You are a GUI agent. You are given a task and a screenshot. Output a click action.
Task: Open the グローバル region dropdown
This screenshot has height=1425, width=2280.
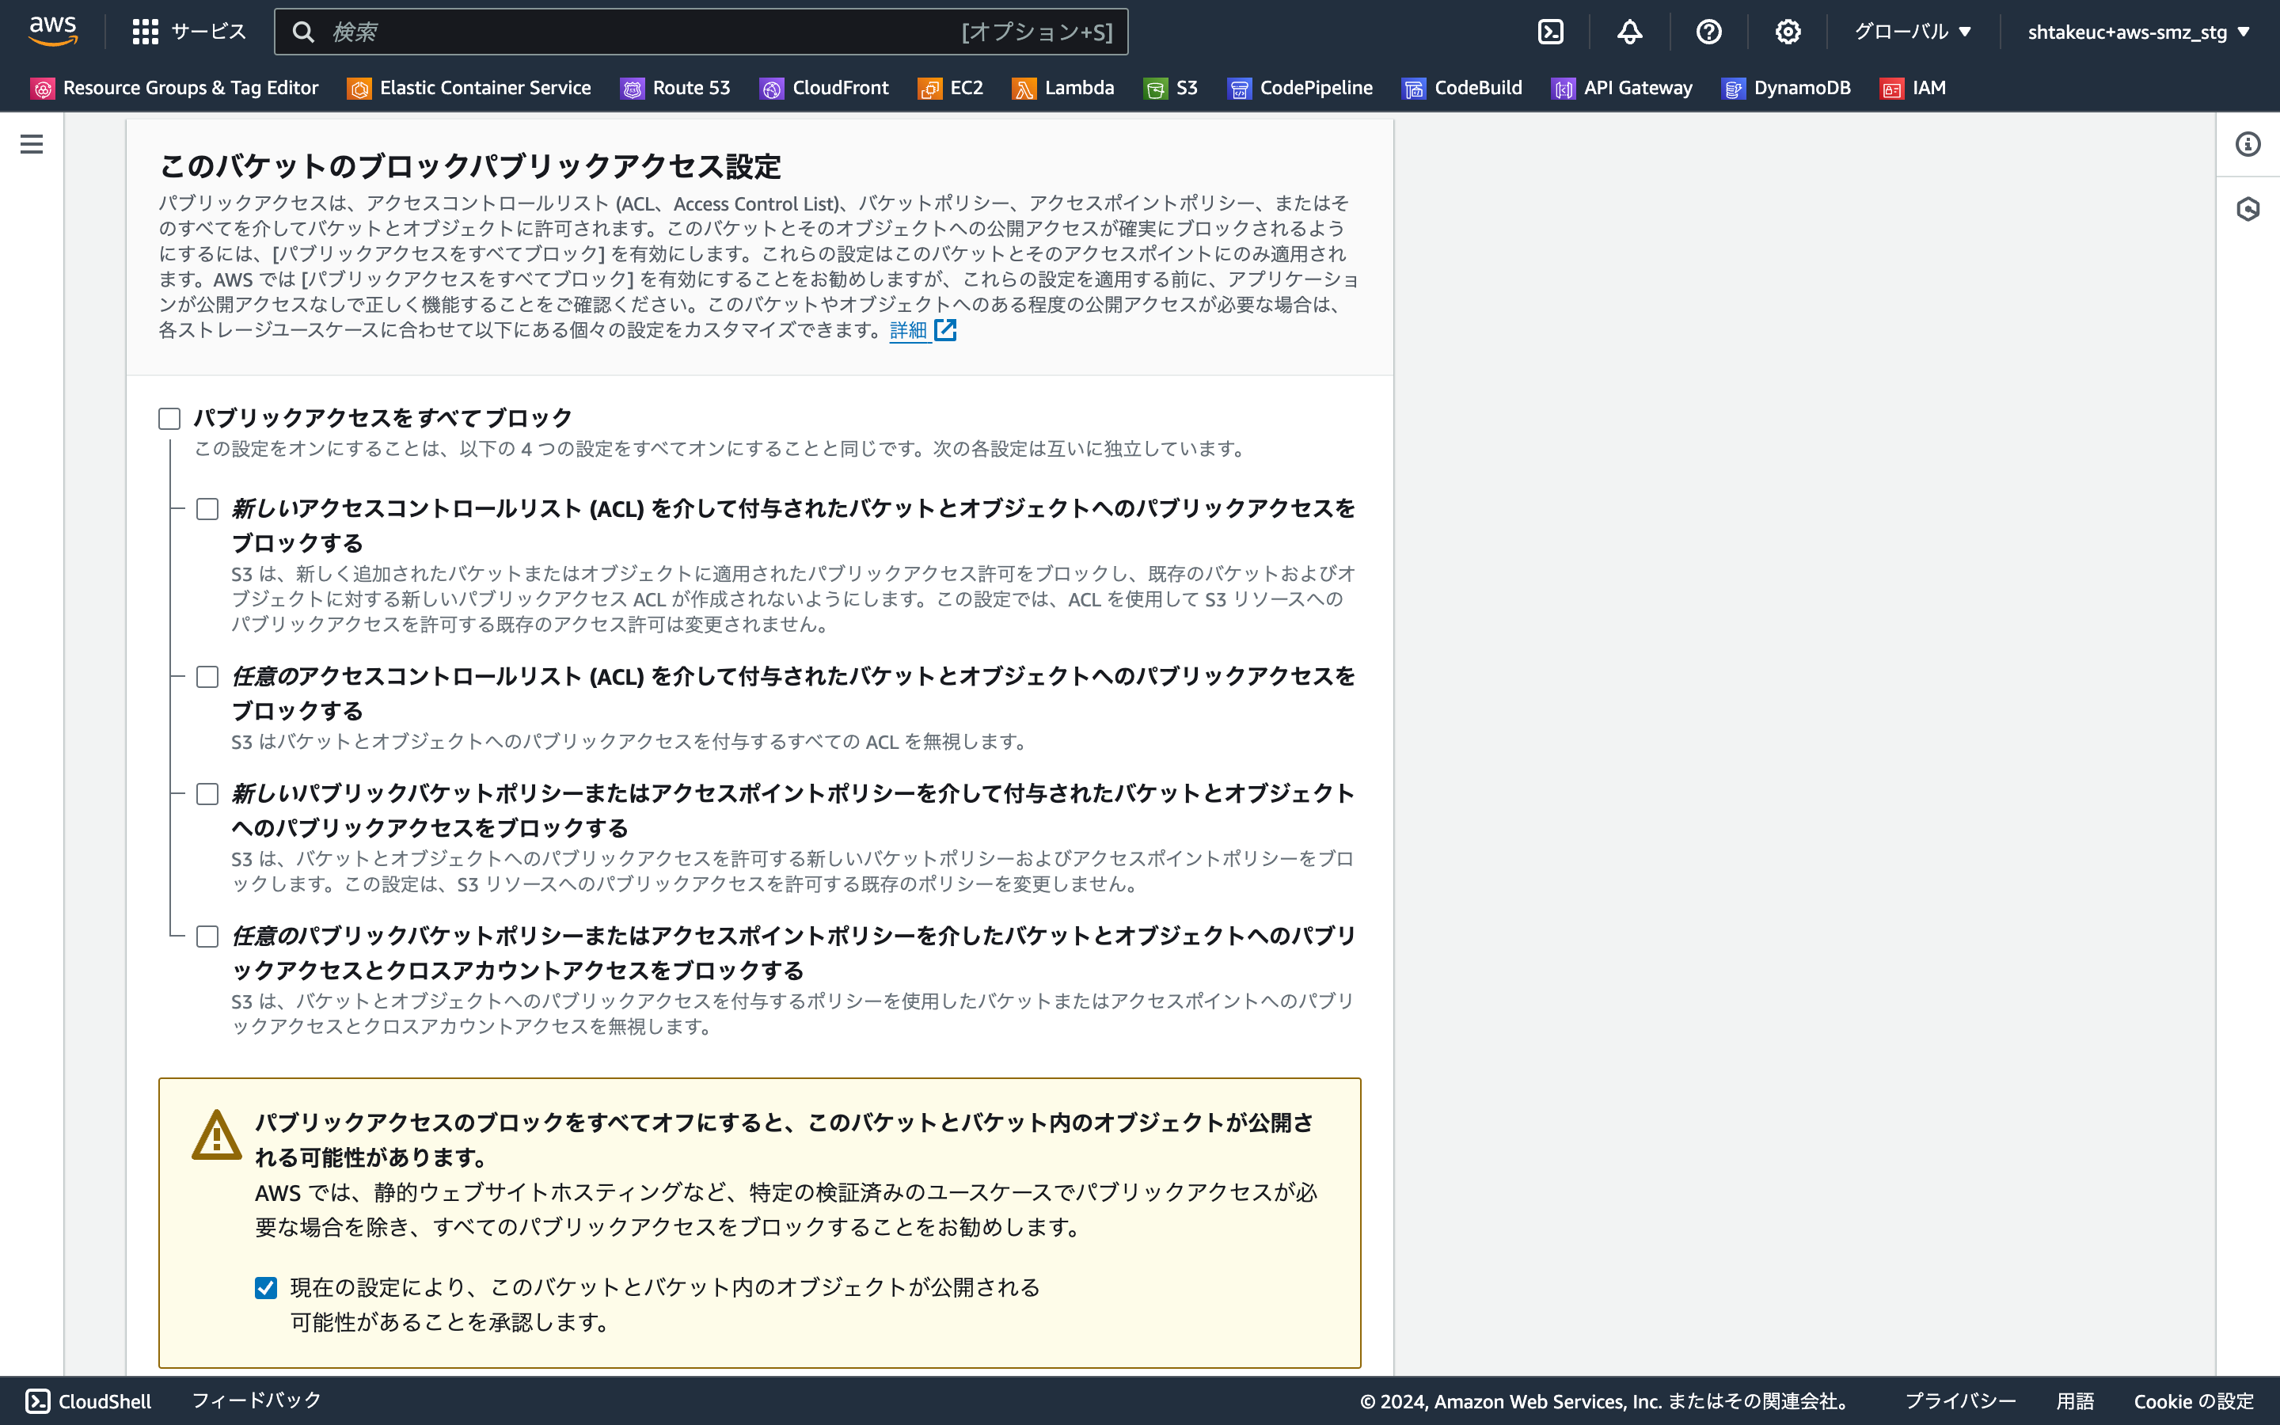coord(1912,31)
